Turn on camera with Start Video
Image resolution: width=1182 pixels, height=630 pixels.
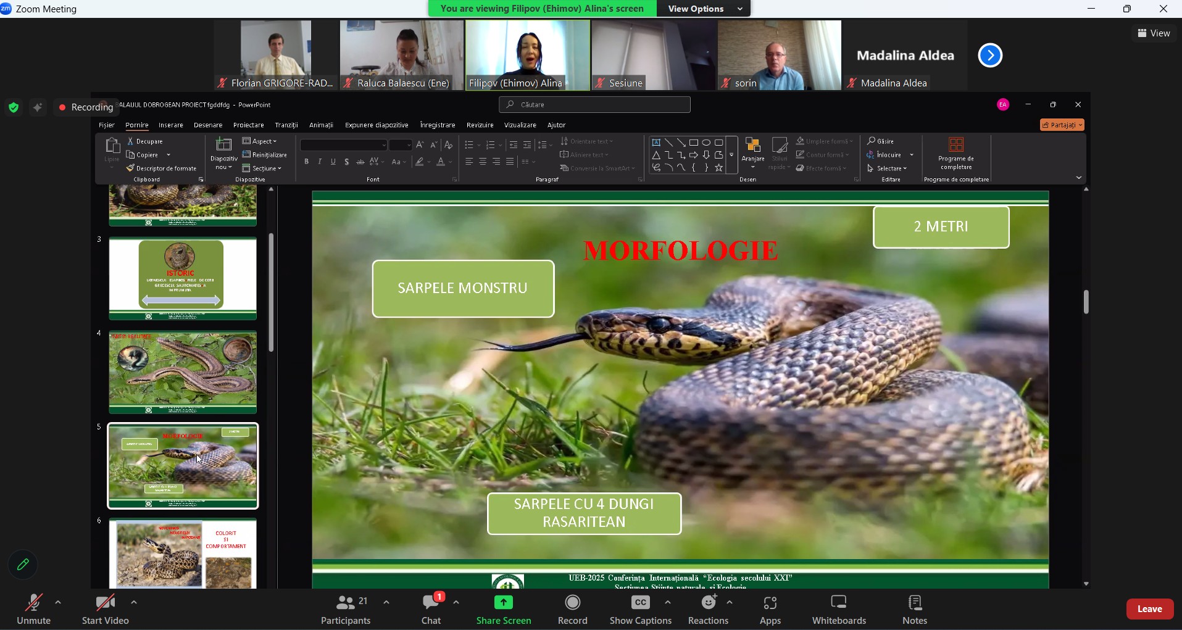click(x=106, y=610)
